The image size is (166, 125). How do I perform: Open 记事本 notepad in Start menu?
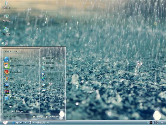click(10, 98)
